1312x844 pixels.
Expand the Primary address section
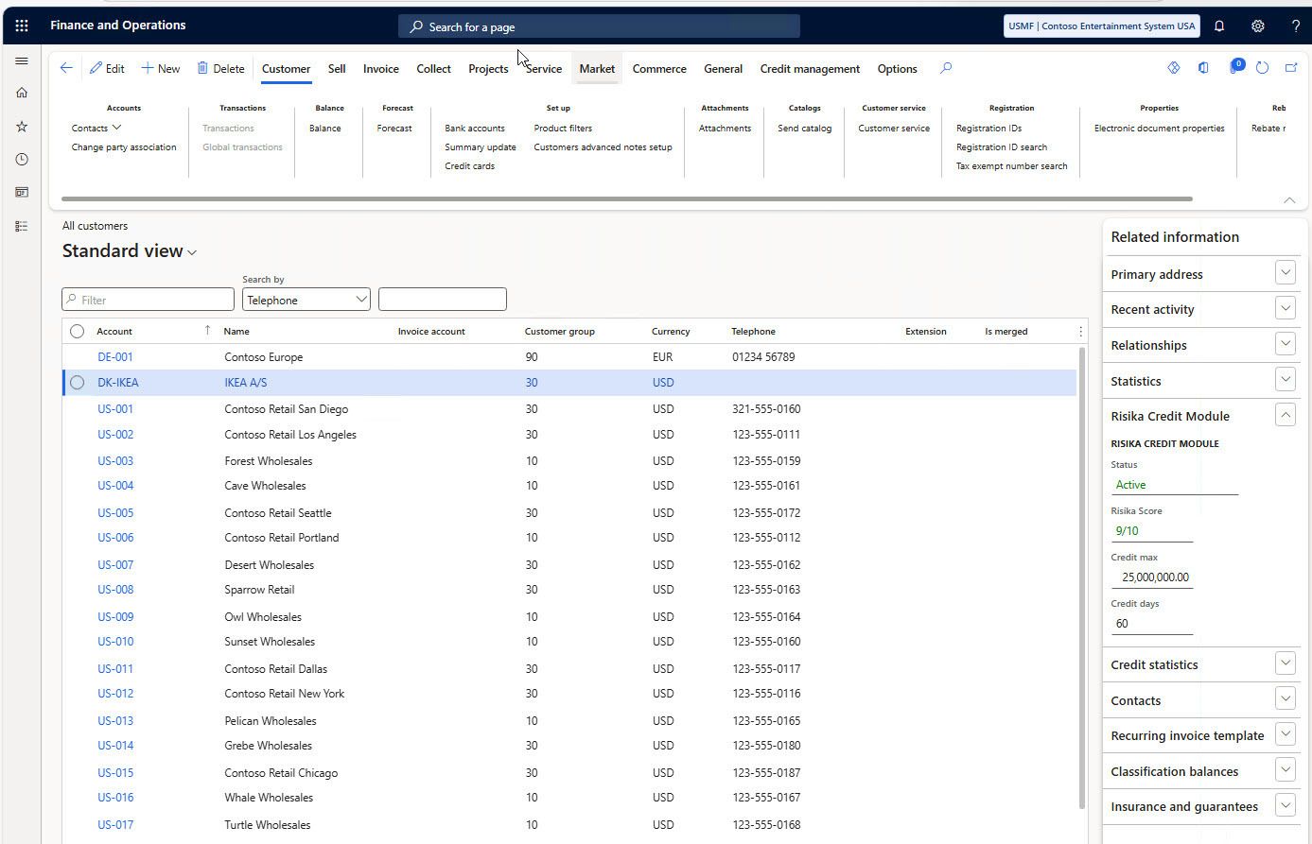tap(1285, 273)
